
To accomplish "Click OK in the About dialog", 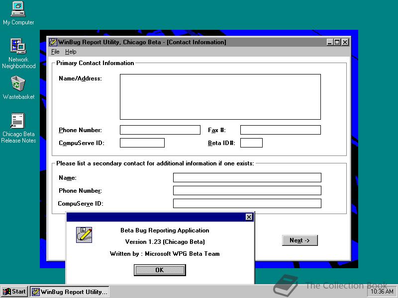I will click(160, 270).
